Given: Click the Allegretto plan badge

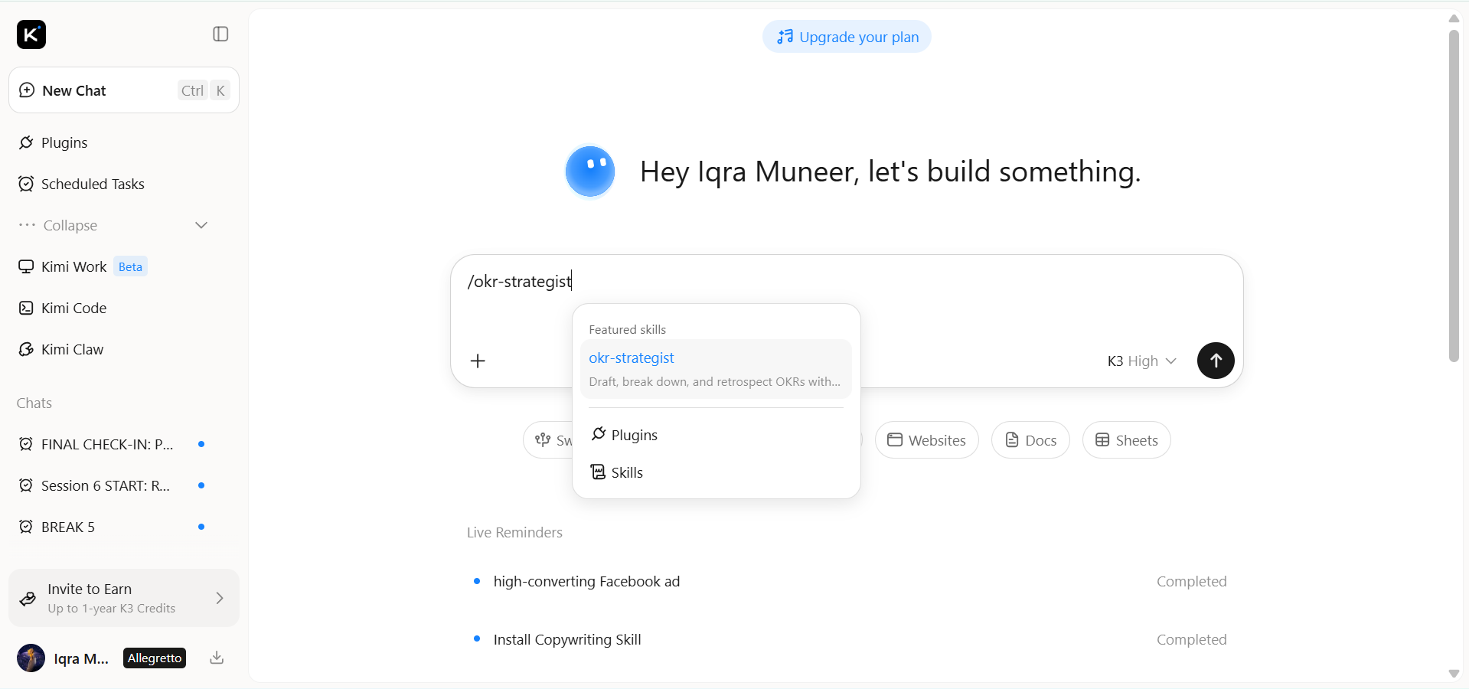Looking at the screenshot, I should [x=155, y=658].
